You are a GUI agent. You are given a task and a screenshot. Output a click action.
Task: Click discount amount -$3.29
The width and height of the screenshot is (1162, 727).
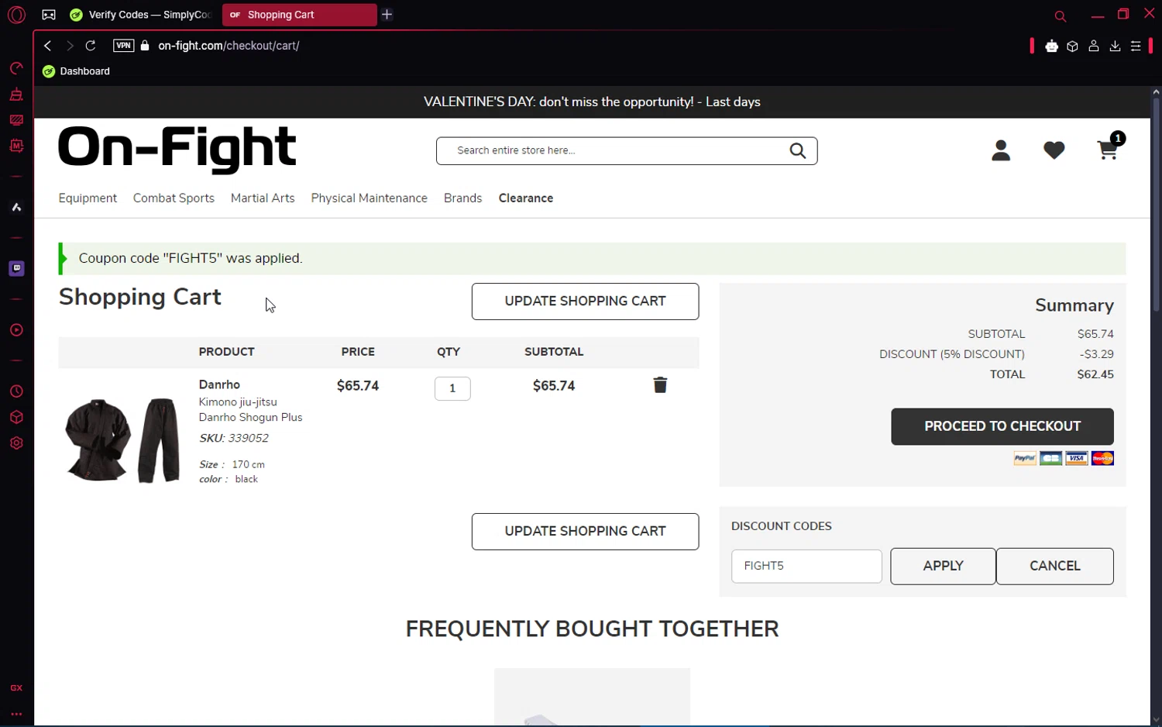1097,354
